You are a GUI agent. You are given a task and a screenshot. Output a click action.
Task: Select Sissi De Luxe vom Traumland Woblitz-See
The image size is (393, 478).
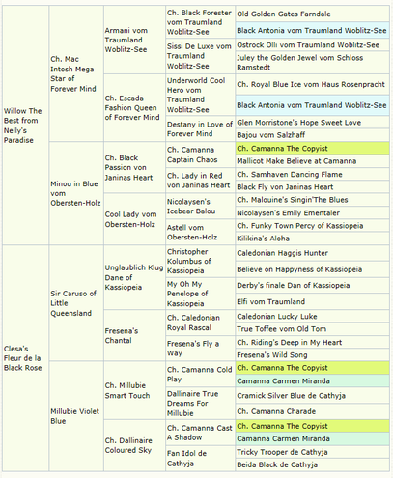199,56
